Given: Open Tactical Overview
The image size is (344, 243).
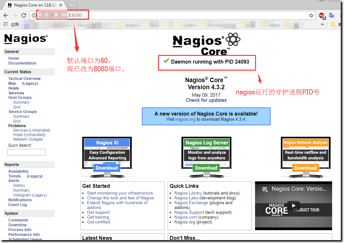Looking at the screenshot, I should [24, 79].
